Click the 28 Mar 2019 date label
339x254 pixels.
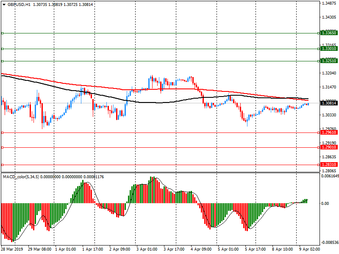[12, 249]
